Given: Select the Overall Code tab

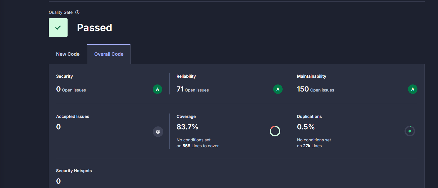Looking at the screenshot, I should tap(109, 54).
